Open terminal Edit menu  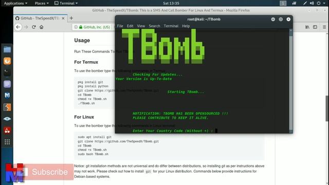click(130, 26)
